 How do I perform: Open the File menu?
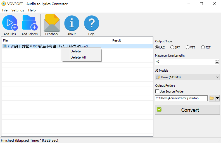coord(5,10)
